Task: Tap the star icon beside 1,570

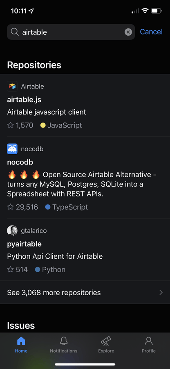Action: (x=11, y=125)
